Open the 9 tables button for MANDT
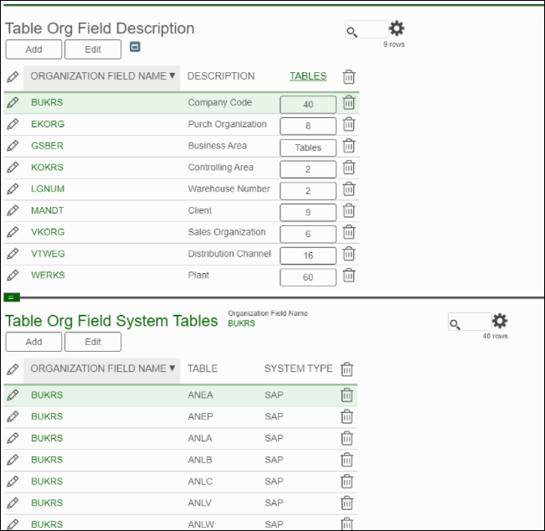The height and width of the screenshot is (531, 545). coord(308,212)
